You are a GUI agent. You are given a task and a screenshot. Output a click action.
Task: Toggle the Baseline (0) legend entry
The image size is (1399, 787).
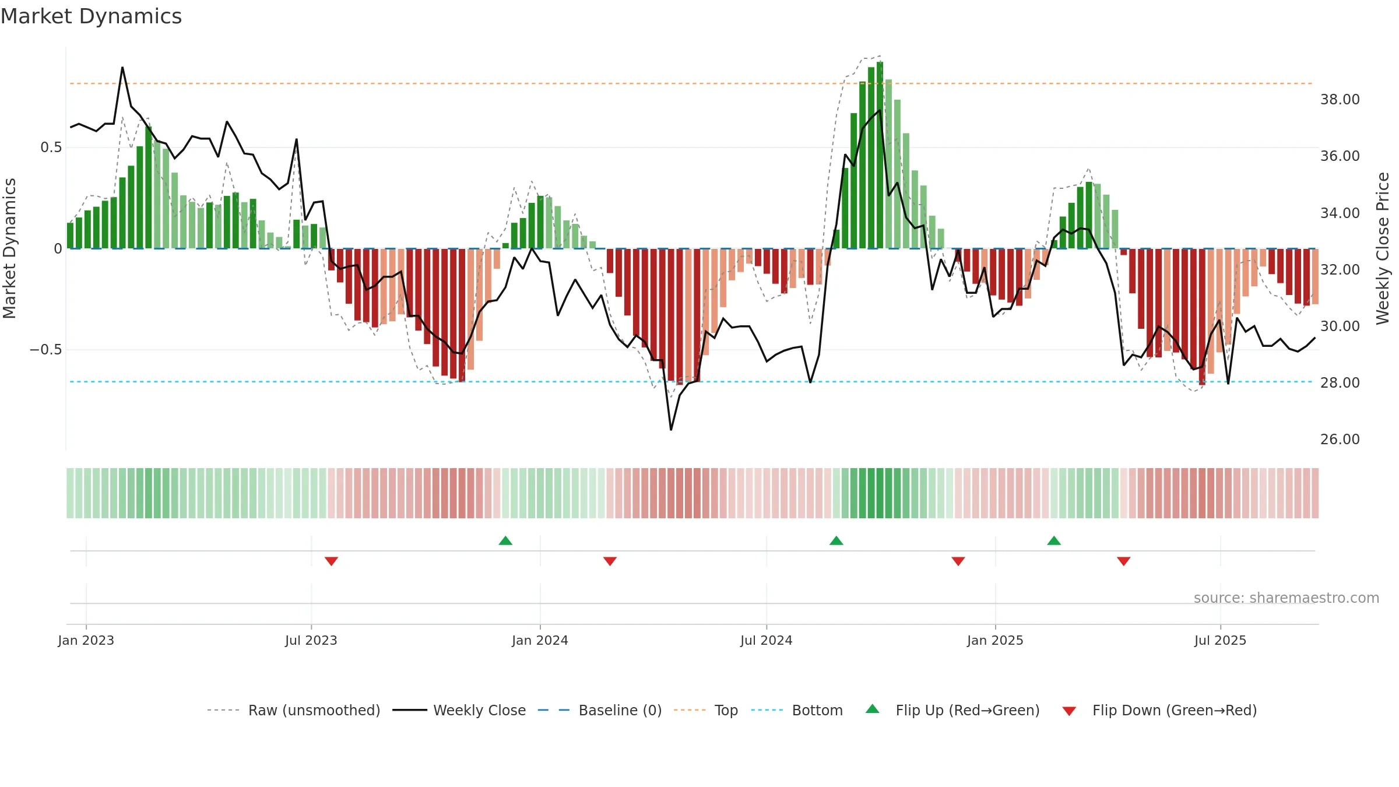[599, 710]
